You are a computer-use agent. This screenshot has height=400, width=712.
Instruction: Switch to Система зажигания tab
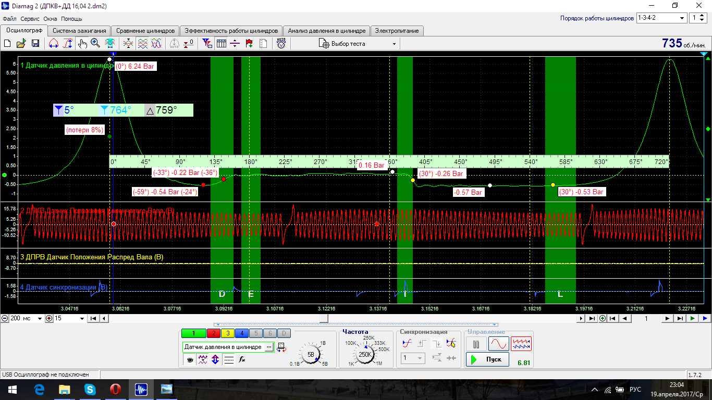tap(80, 31)
